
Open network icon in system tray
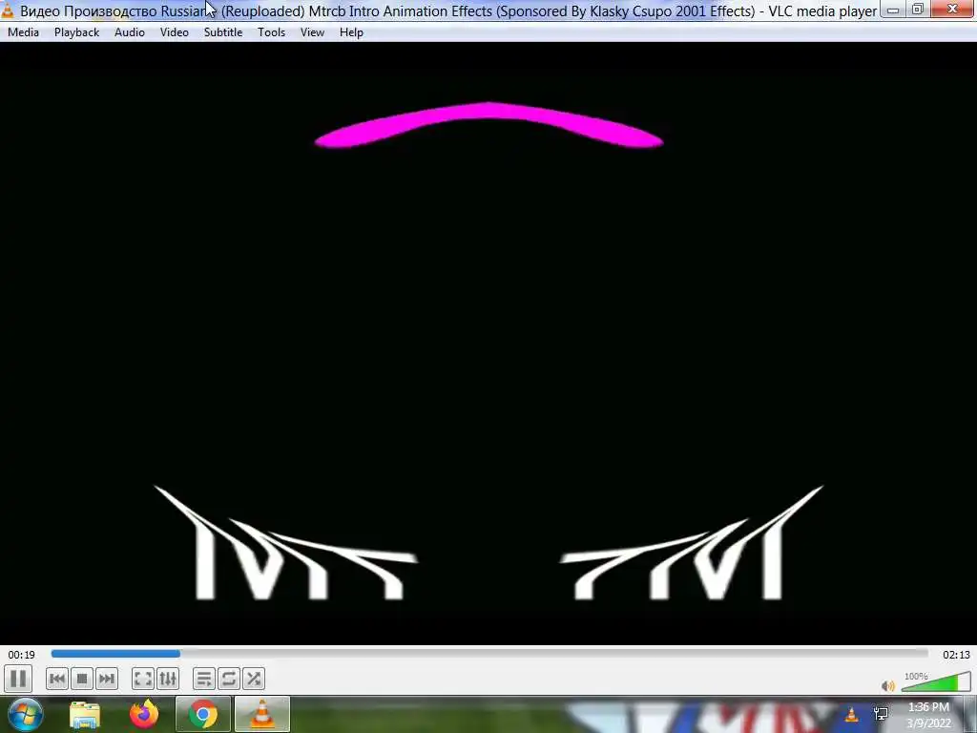(881, 714)
